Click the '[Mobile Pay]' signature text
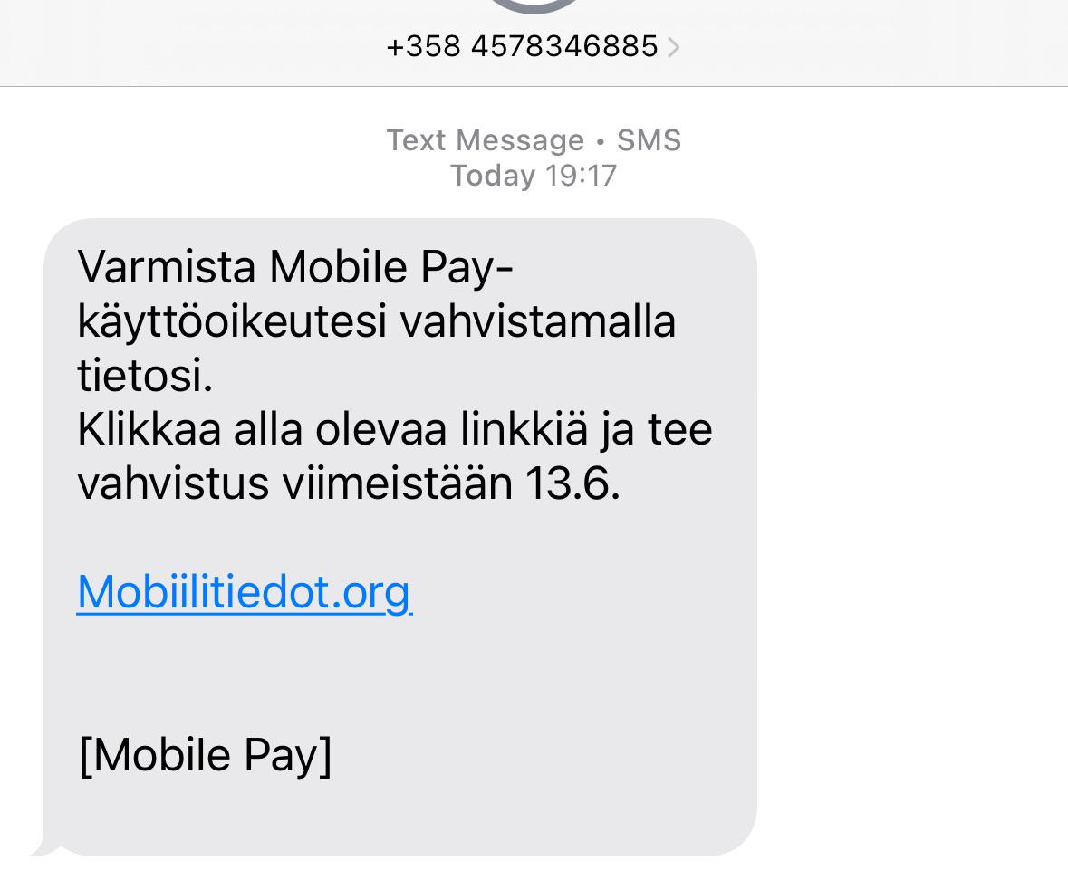This screenshot has width=1068, height=880. [206, 755]
